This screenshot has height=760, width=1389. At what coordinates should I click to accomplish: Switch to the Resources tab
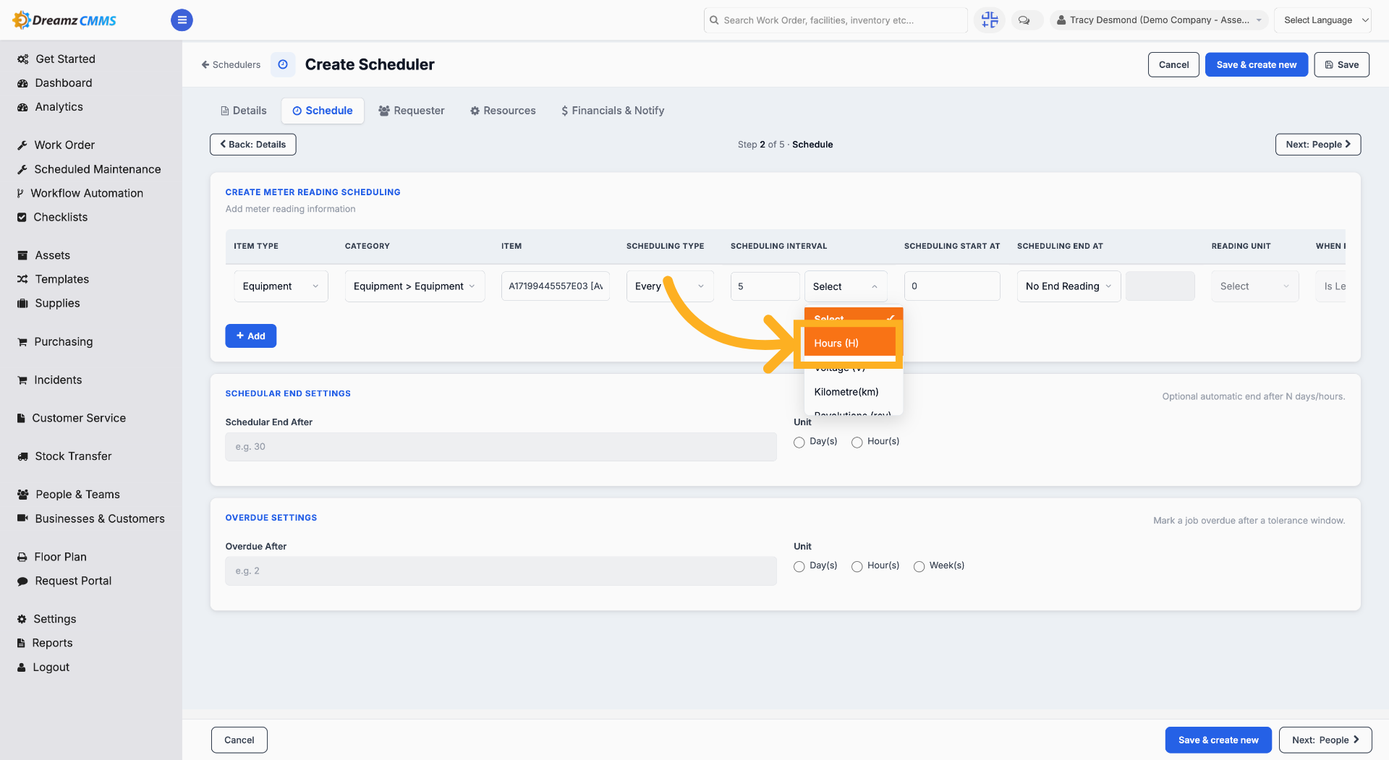(503, 111)
